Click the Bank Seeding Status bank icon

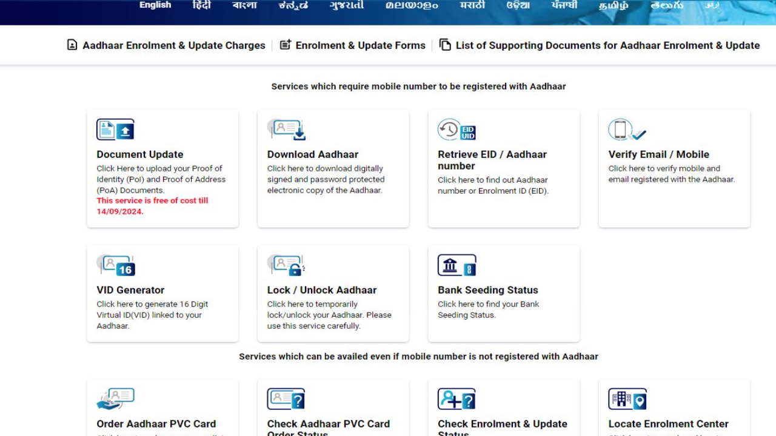tap(457, 265)
